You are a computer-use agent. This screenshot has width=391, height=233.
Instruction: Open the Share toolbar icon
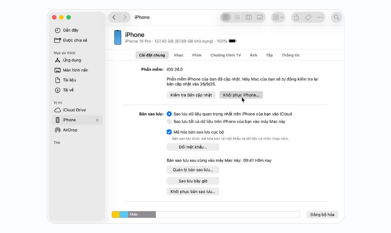click(x=297, y=17)
